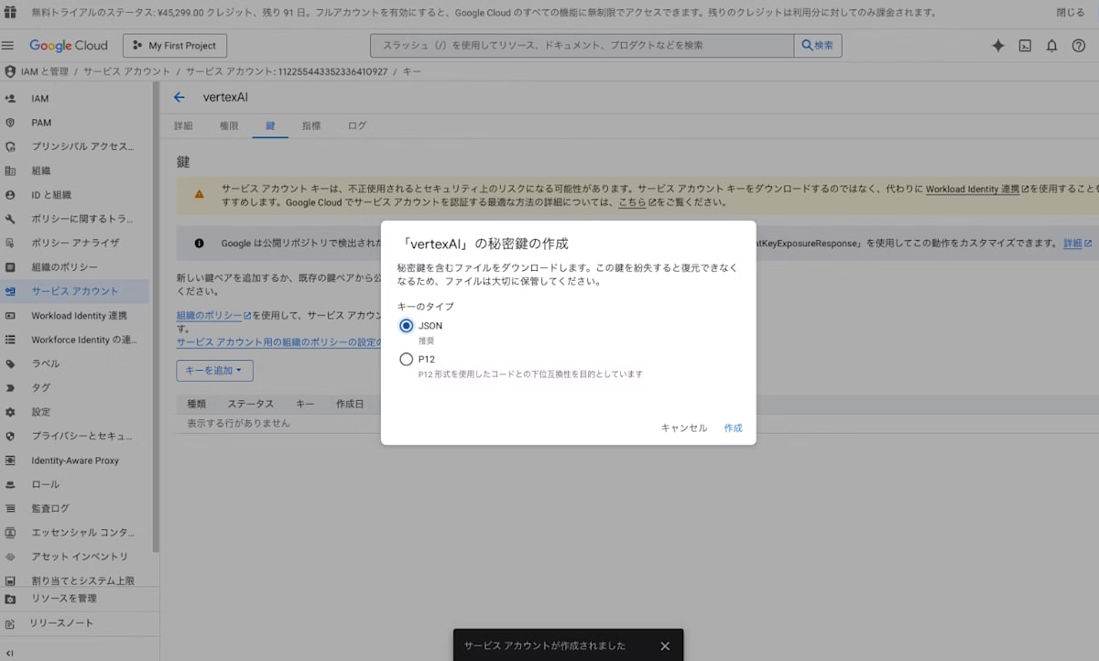Screen dimensions: 1099x661
Task: Click the ポリシー アナライザ sidebar icon
Action: tap(11, 243)
